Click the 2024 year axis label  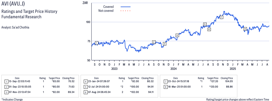pos(174,69)
